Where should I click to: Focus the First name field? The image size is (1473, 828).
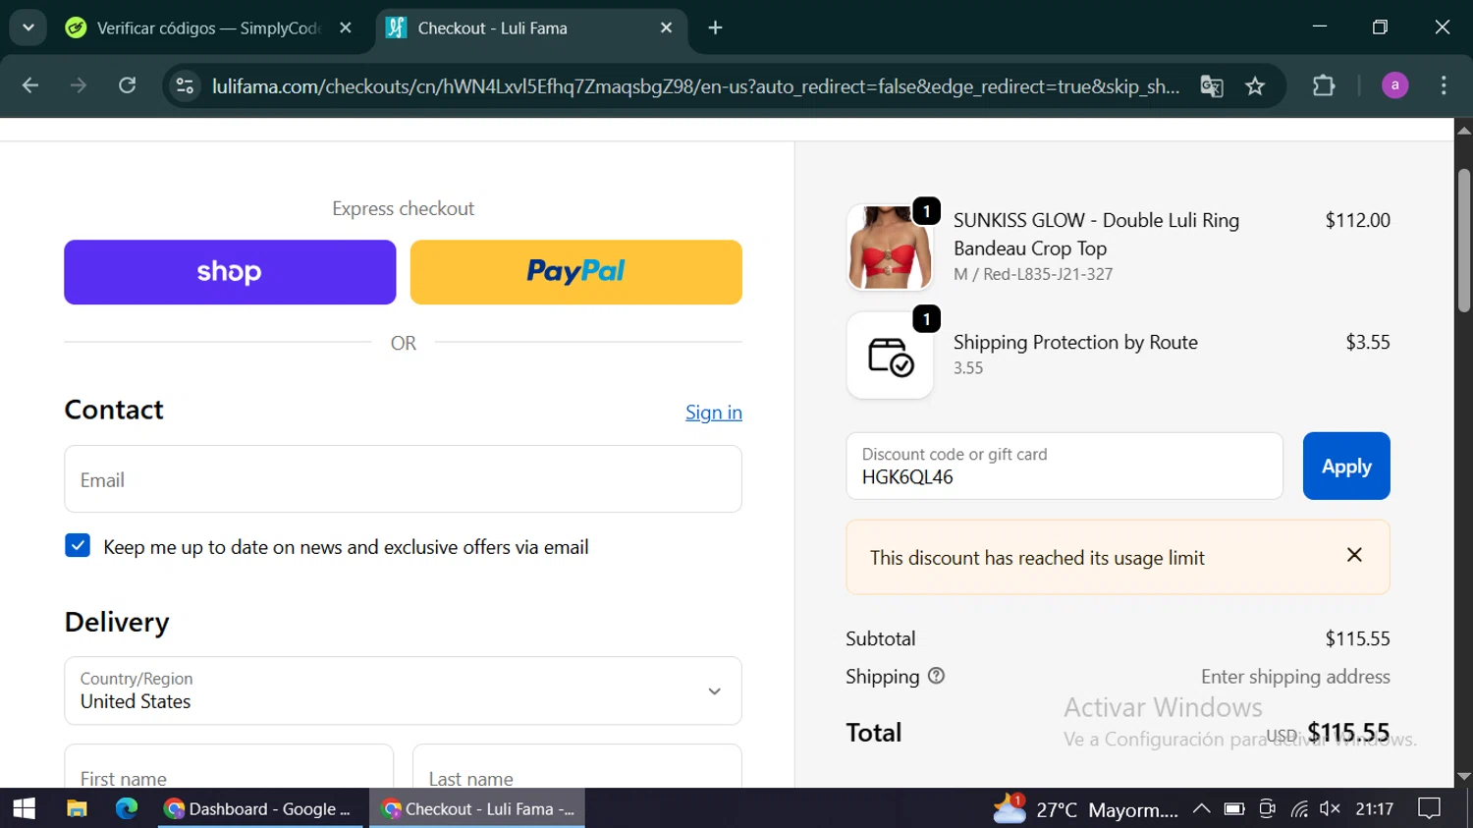pyautogui.click(x=229, y=766)
